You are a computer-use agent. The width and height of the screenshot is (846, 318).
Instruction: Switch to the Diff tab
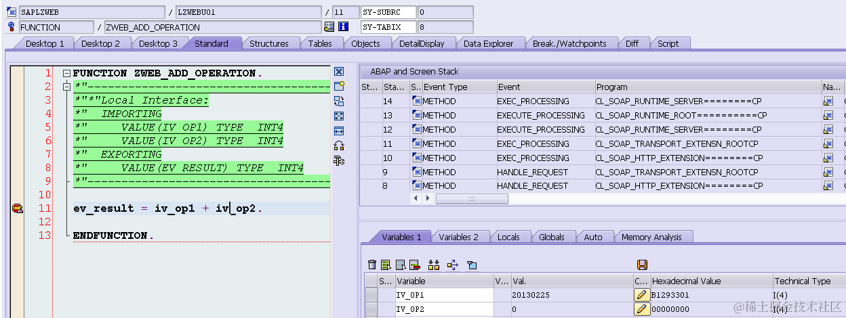coord(632,43)
